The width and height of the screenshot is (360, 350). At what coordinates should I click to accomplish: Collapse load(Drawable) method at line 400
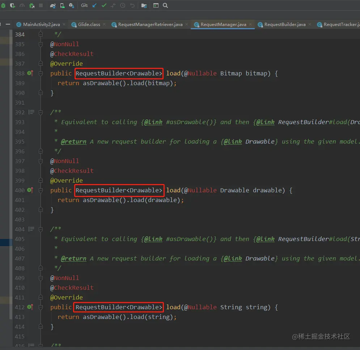click(41, 191)
